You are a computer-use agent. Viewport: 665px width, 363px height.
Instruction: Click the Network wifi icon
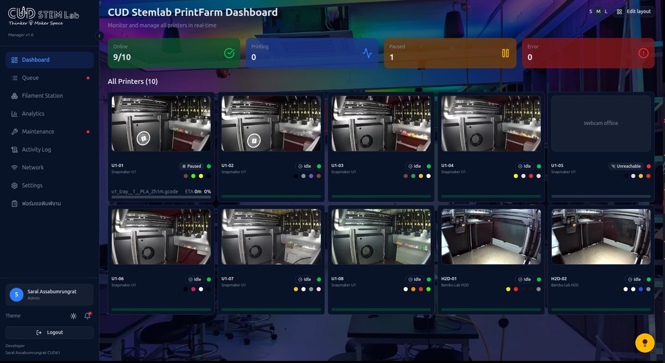14,167
